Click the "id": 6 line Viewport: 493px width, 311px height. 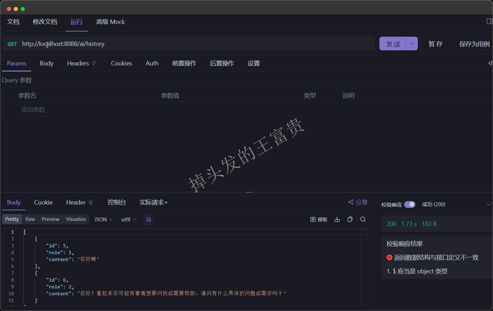click(57, 280)
